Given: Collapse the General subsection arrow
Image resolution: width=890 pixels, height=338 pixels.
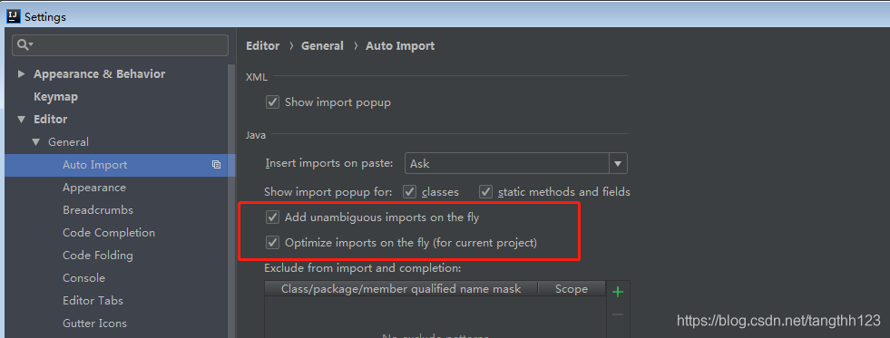Looking at the screenshot, I should click(36, 141).
